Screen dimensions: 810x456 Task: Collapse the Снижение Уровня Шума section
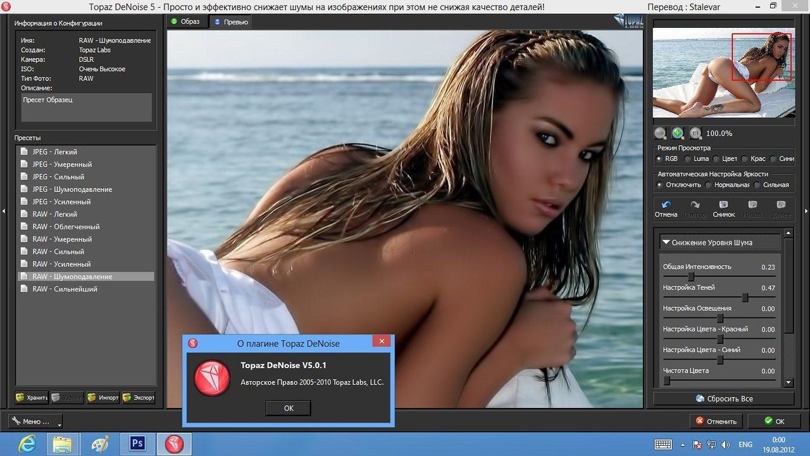point(721,243)
